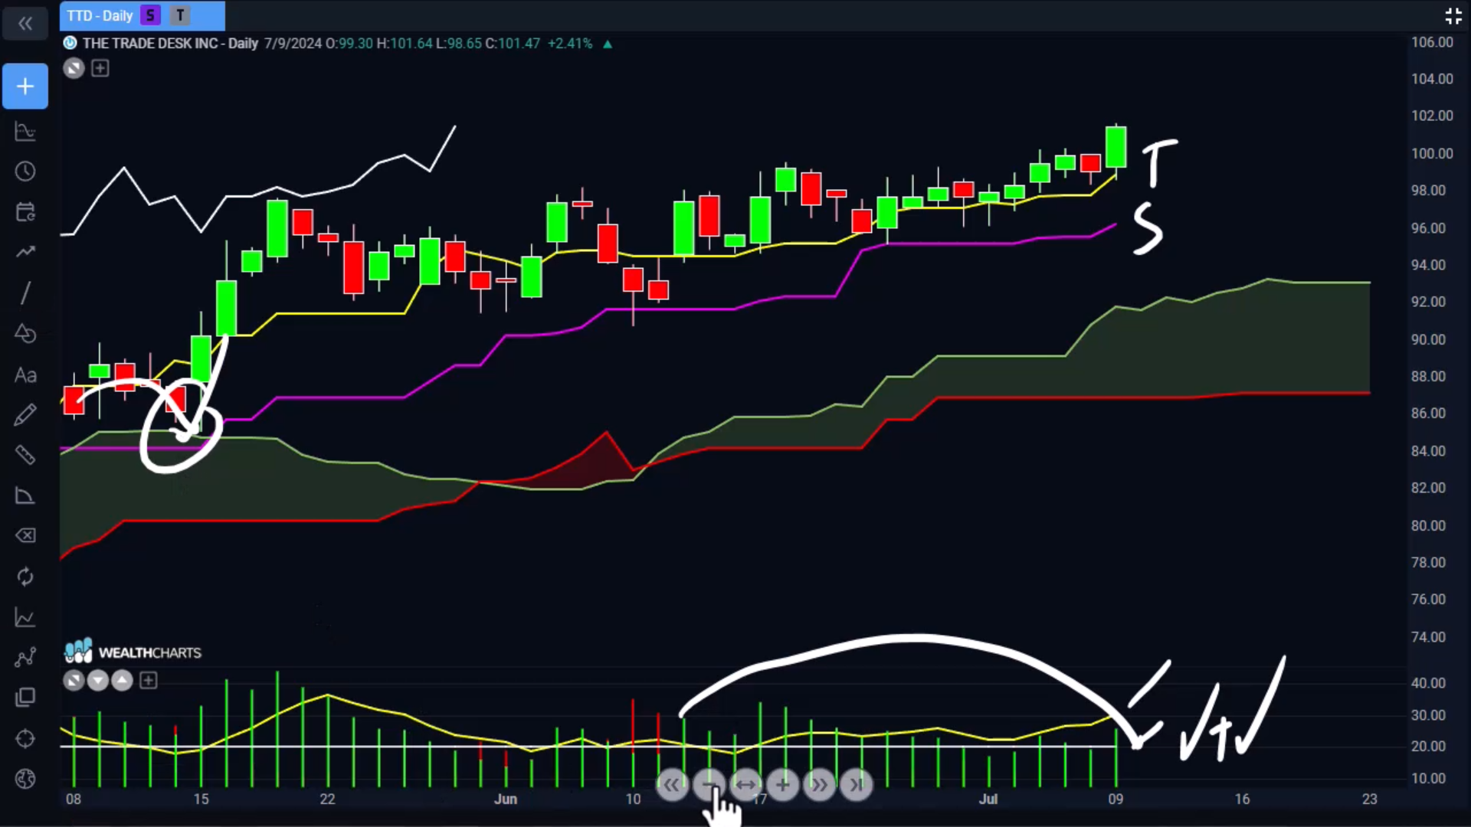
Task: Jump to latest bar button
Action: (x=856, y=785)
